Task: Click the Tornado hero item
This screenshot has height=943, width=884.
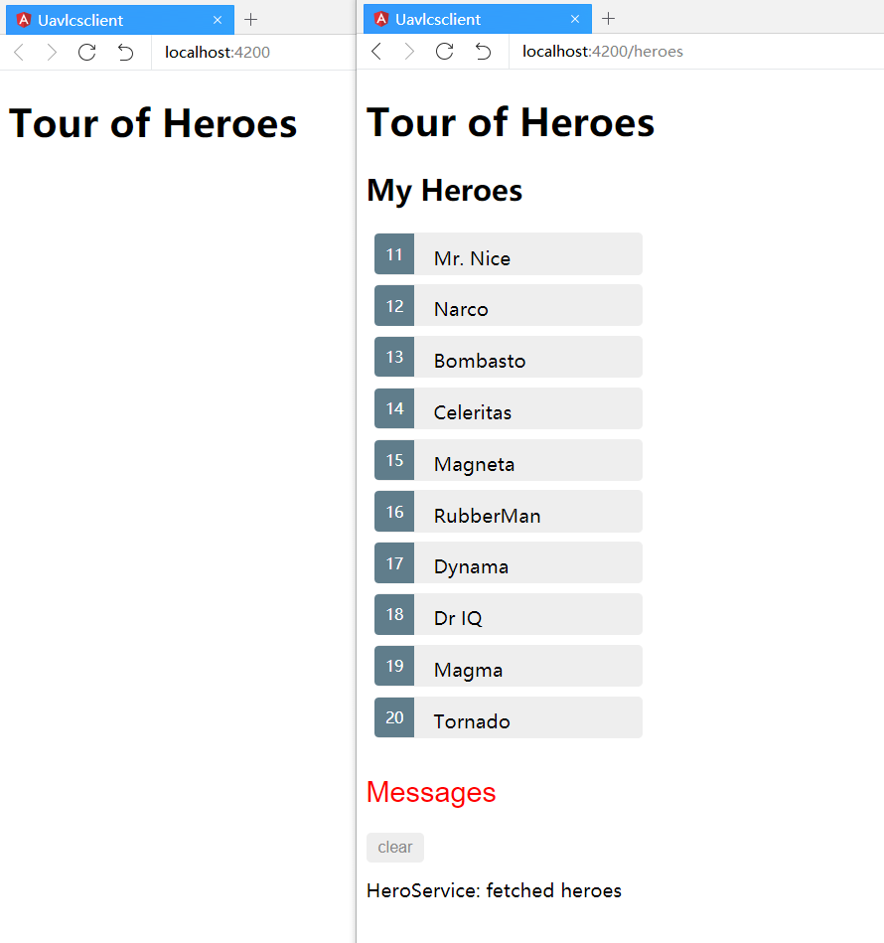Action: pyautogui.click(x=509, y=718)
